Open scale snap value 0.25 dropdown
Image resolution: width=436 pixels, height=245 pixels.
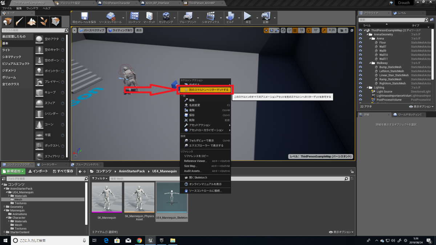click(332, 30)
